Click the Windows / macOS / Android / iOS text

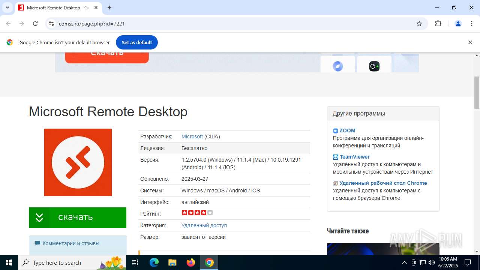tap(220, 190)
